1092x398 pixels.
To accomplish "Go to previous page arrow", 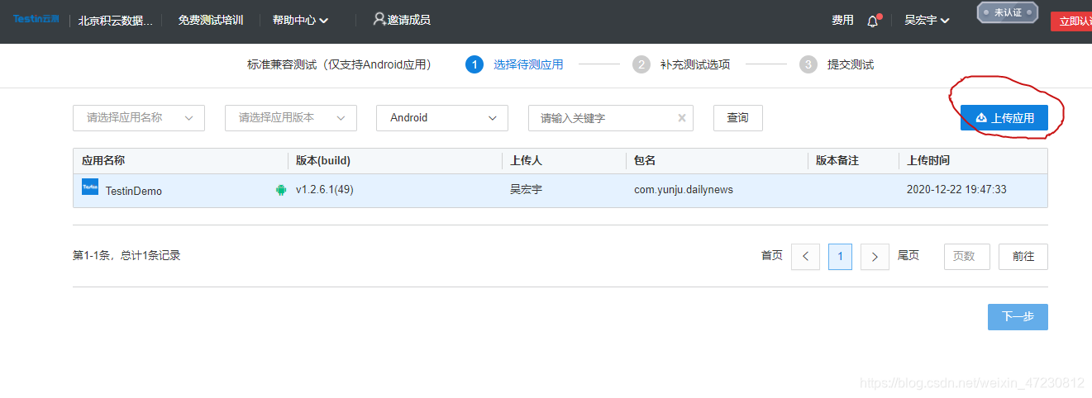I will coord(805,257).
